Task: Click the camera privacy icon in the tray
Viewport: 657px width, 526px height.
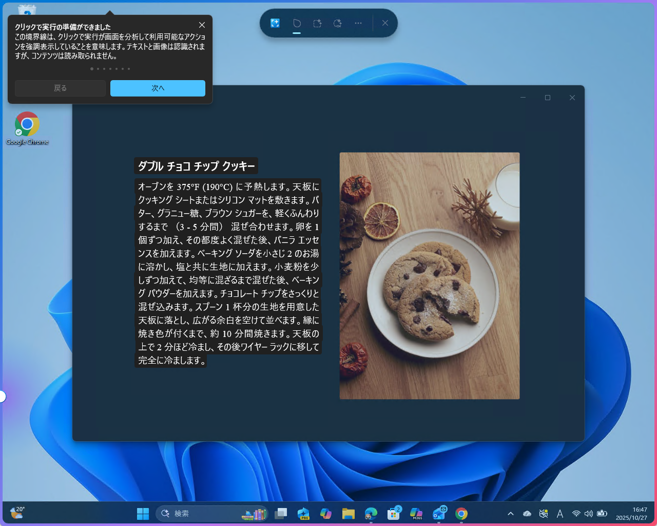Action: click(x=544, y=514)
